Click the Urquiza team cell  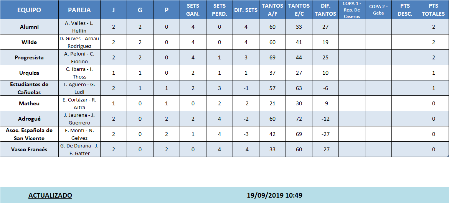tap(29, 73)
